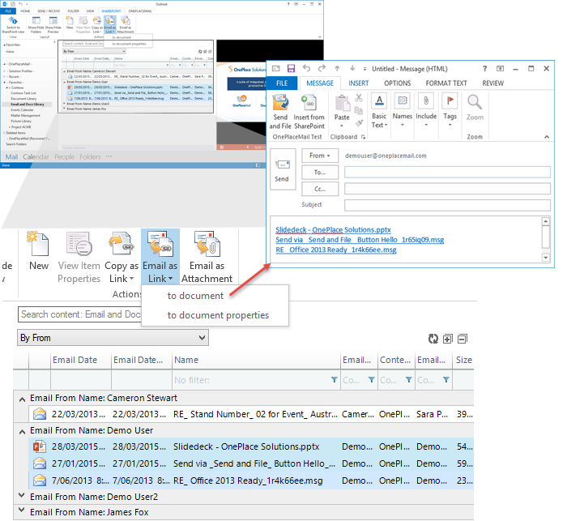Click the Format Painter brush icon
Viewport: 567px width, 521px height.
(359, 123)
